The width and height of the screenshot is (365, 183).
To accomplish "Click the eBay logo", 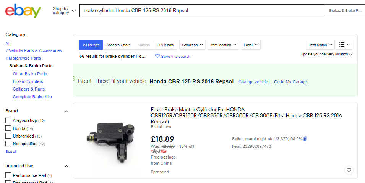I will click(23, 11).
